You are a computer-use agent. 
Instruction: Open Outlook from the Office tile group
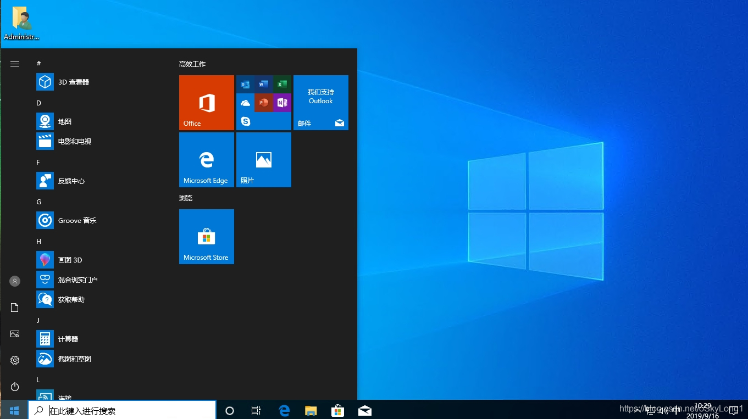(x=245, y=85)
